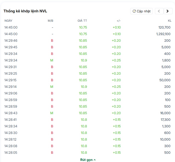Select the 14:29:25 time row

87,73
